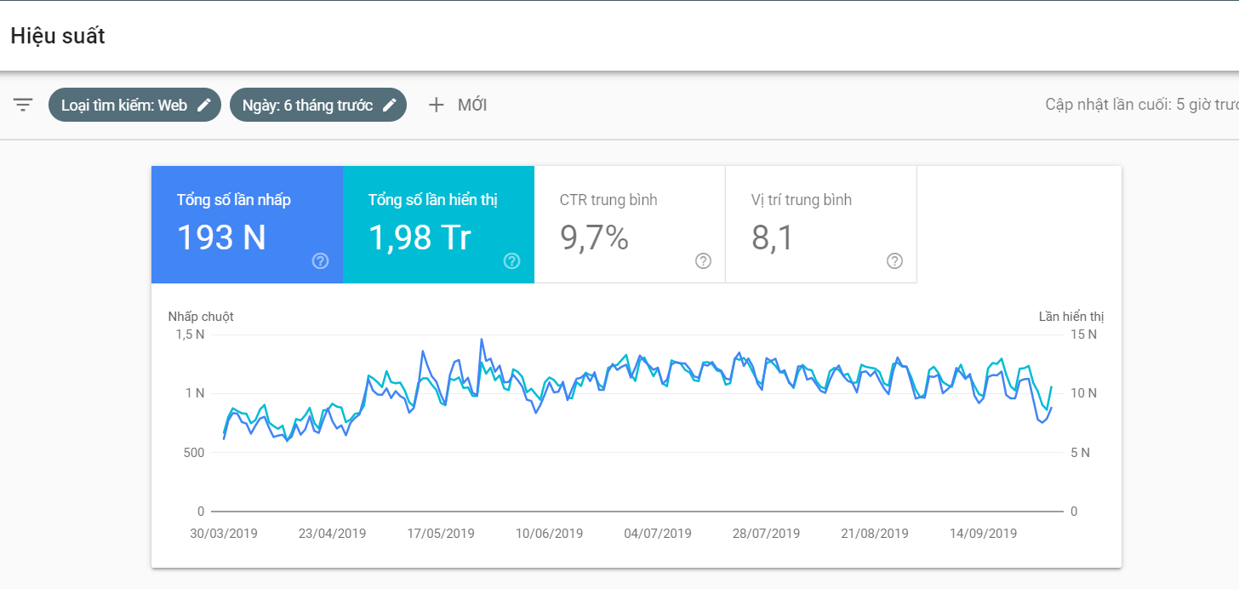Click the Hiệu suất page title
Viewport: 1239px width, 589px height.
(x=58, y=36)
